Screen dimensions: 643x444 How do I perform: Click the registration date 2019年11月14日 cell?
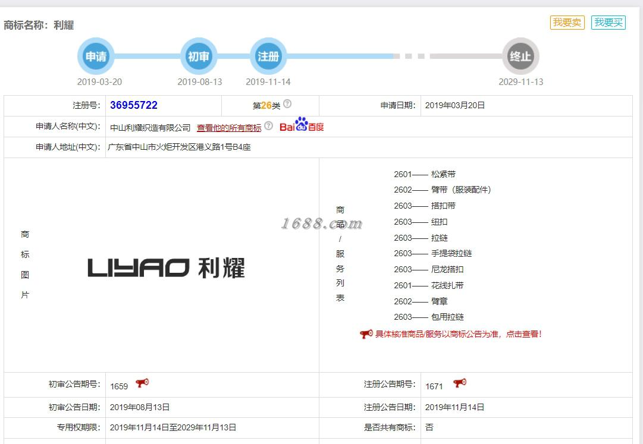click(455, 407)
